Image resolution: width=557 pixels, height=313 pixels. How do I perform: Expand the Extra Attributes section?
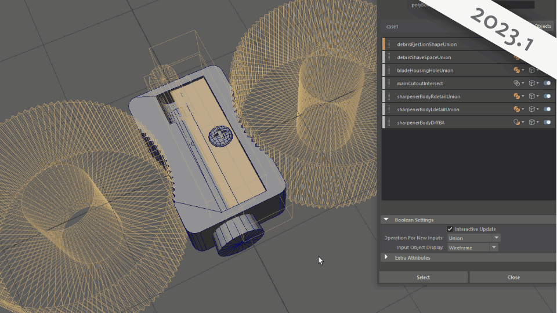click(x=386, y=257)
